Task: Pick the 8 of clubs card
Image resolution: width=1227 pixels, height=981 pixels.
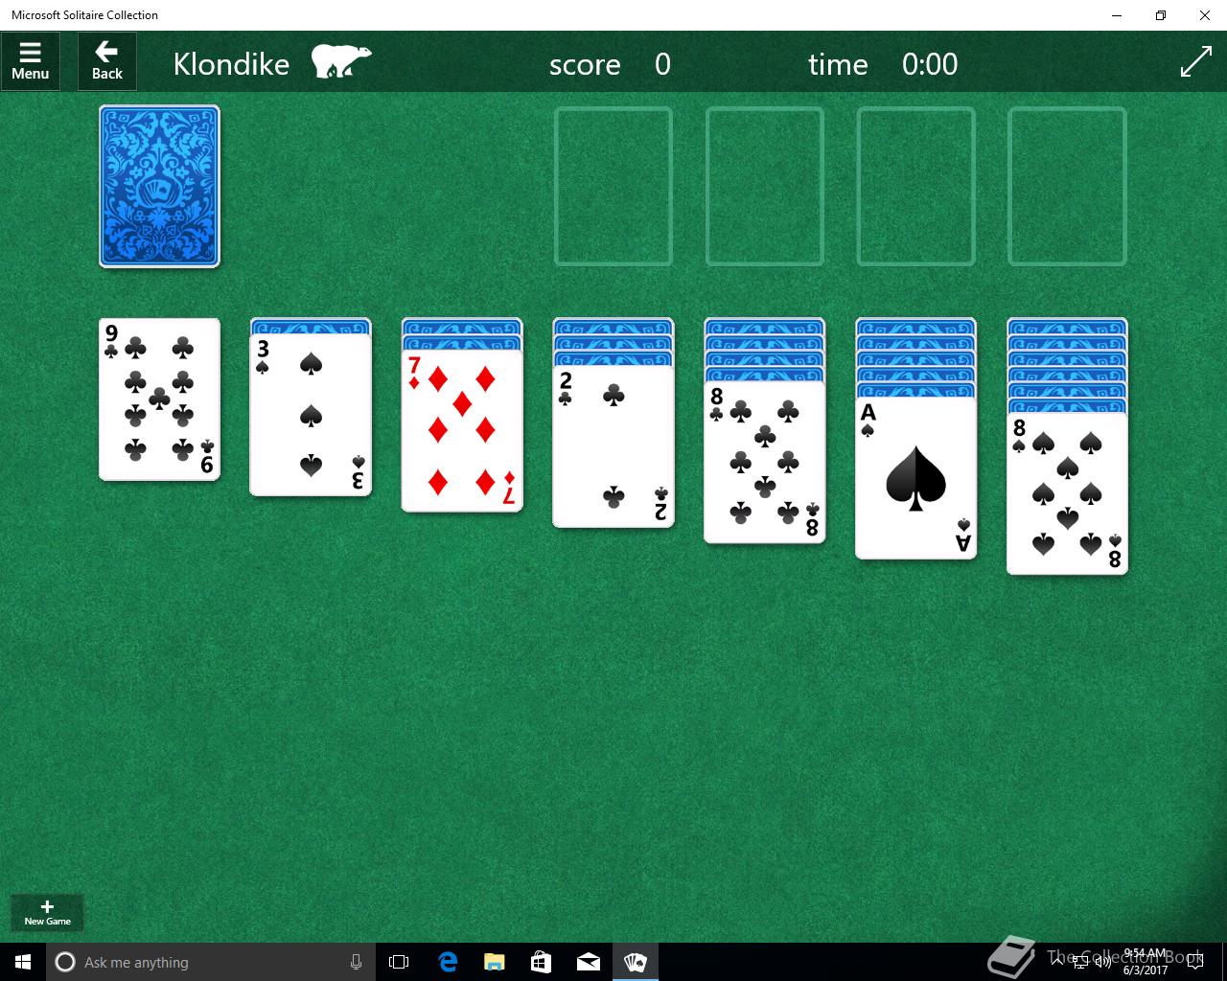Action: (x=765, y=462)
